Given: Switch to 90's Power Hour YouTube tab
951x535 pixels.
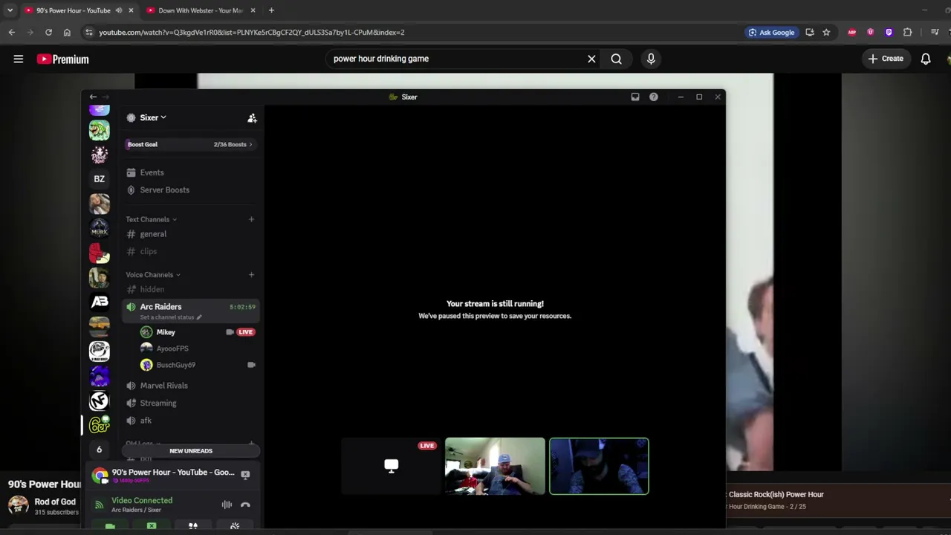Looking at the screenshot, I should click(x=74, y=10).
